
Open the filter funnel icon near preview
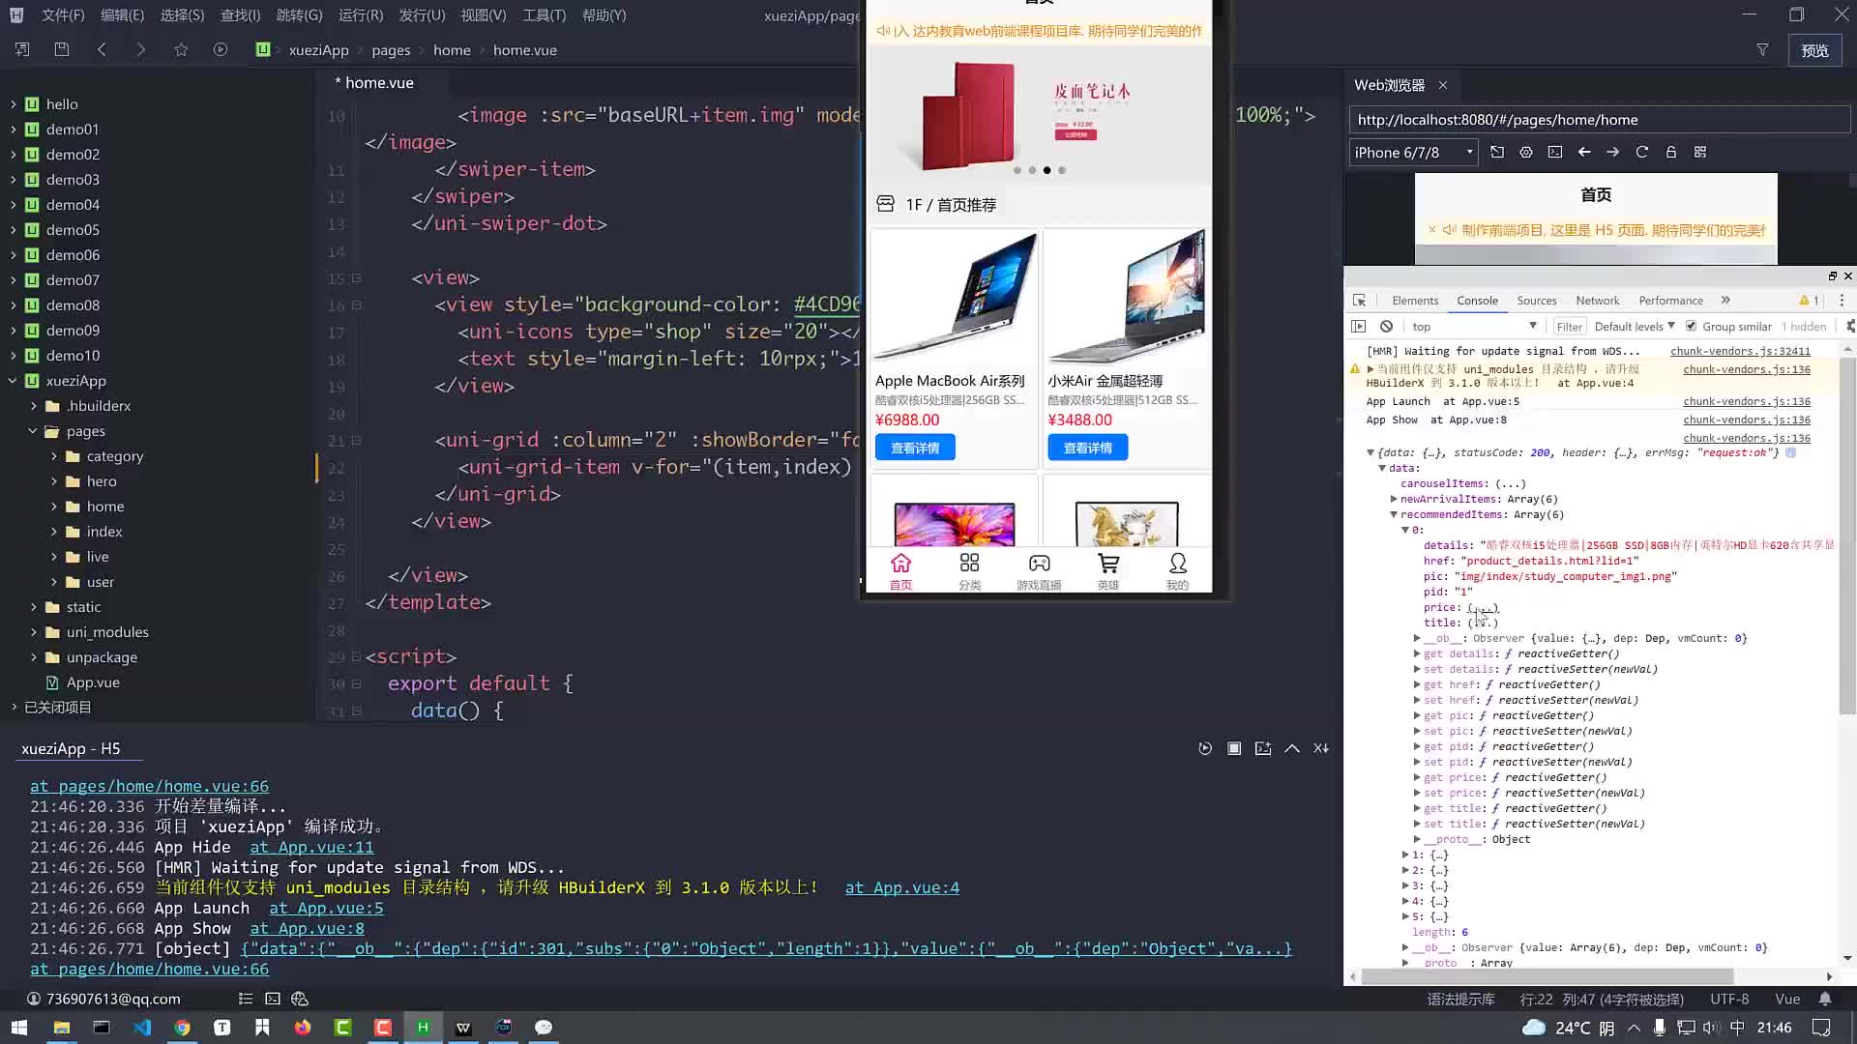click(x=1762, y=49)
